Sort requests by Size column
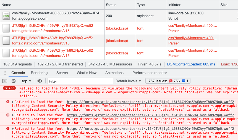Viewport: 238px width, 140px height. (228, 5)
